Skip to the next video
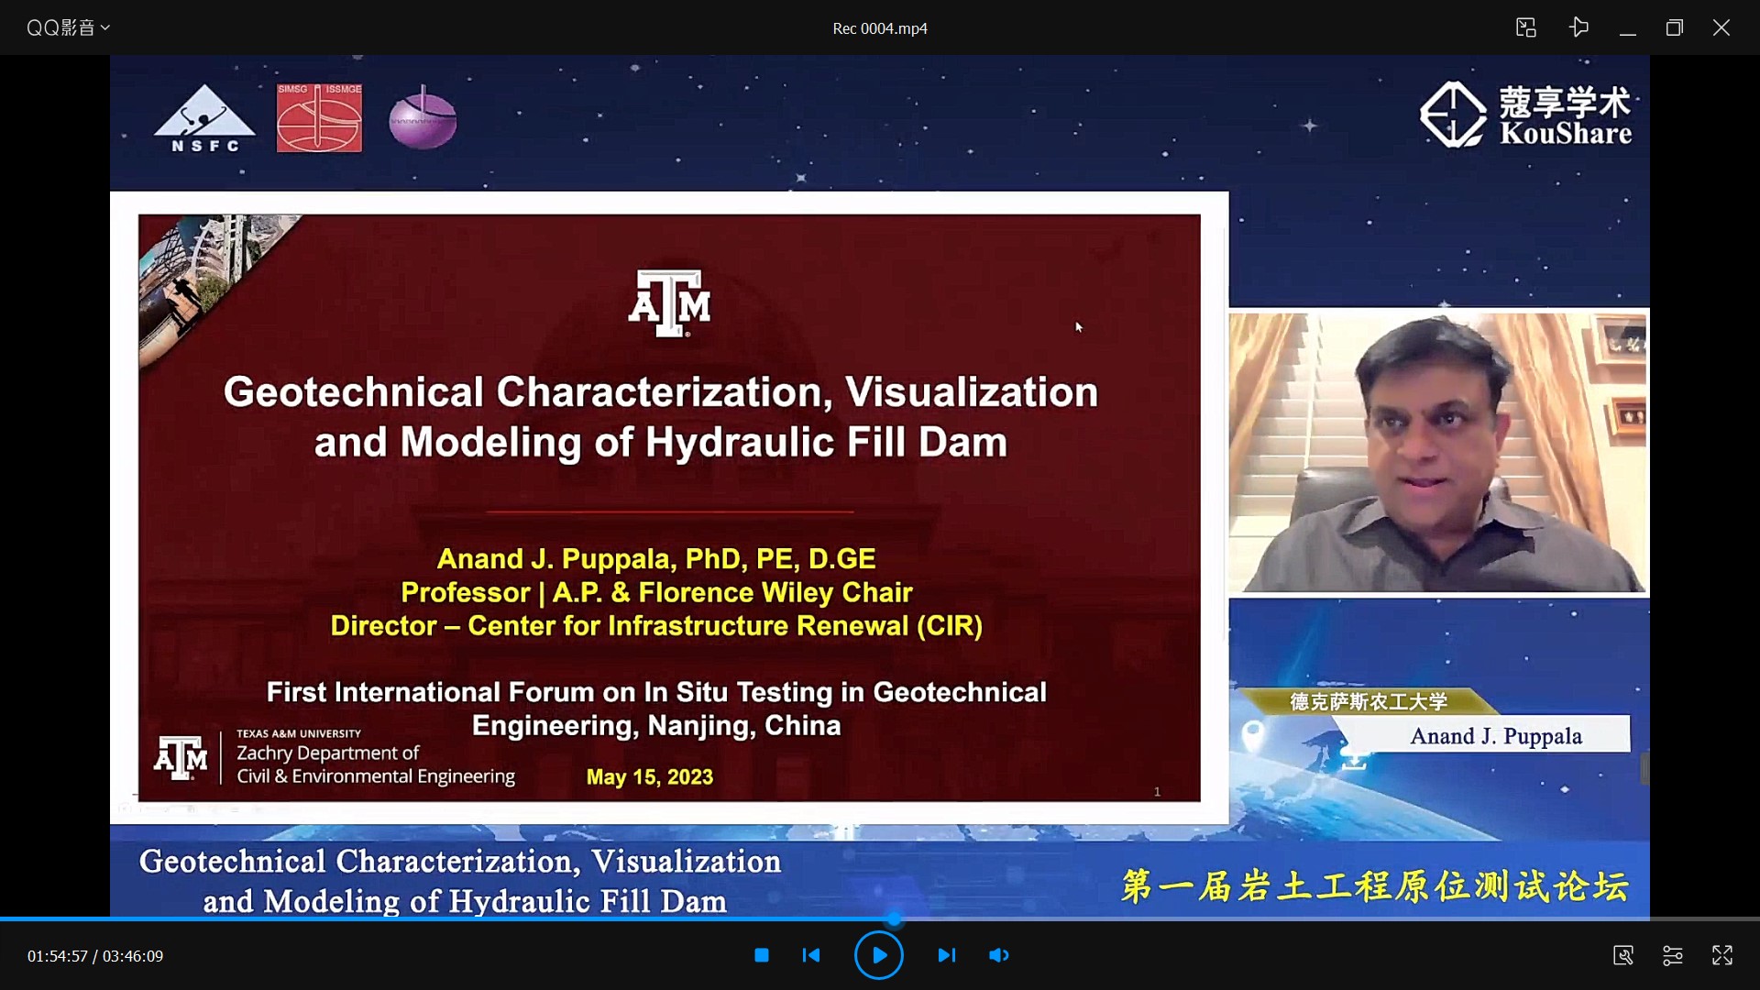This screenshot has height=990, width=1760. [x=946, y=955]
